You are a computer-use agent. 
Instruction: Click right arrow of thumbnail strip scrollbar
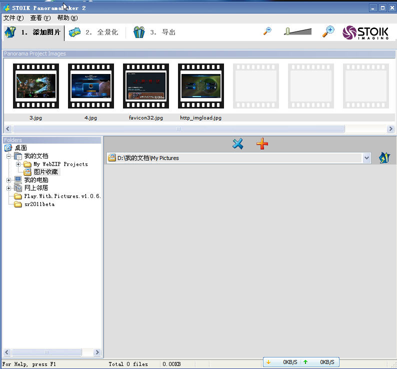391,129
